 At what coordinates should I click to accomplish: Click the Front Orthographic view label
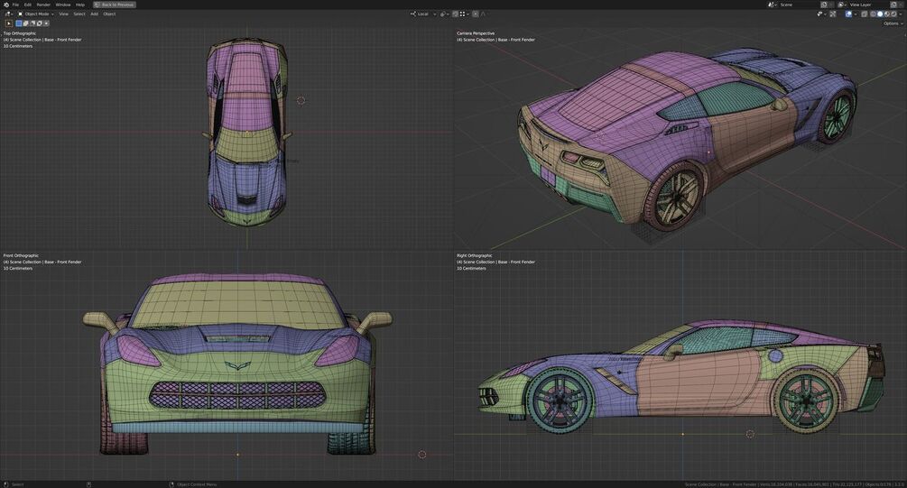21,255
